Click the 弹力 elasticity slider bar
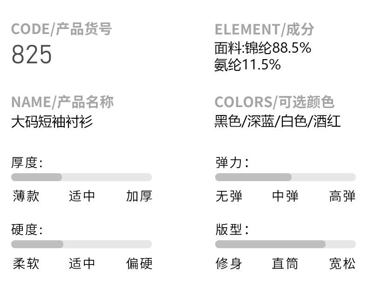This screenshot has width=368, height=298. coord(286,177)
